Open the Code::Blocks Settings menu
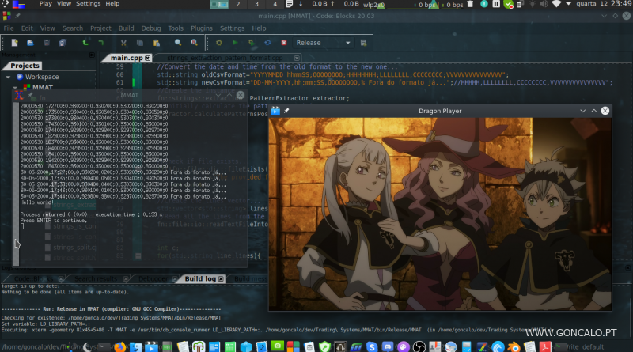This screenshot has height=352, width=633. click(x=232, y=28)
